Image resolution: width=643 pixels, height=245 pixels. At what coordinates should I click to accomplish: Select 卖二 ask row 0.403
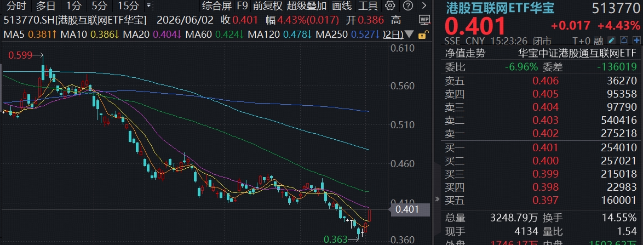click(x=541, y=120)
